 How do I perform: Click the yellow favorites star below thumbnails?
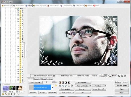pyautogui.click(x=3, y=94)
